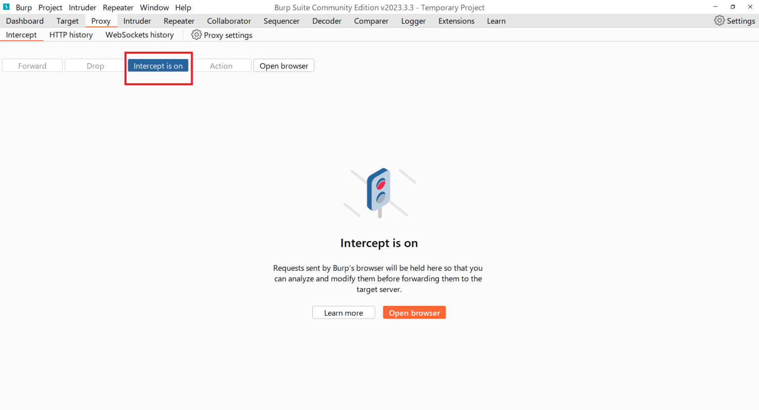Click Open browser in the toolbar
This screenshot has width=759, height=410.
[x=284, y=66]
